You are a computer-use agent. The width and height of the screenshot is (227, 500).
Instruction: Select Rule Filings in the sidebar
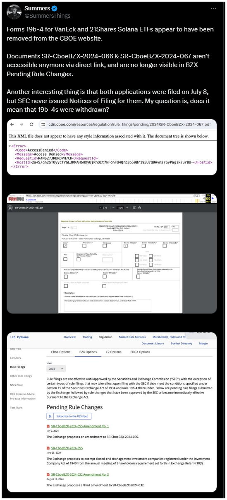17,367
